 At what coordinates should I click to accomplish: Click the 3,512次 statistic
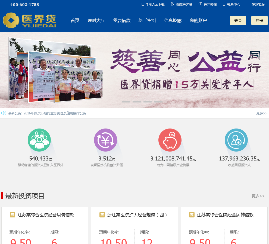click(x=107, y=159)
